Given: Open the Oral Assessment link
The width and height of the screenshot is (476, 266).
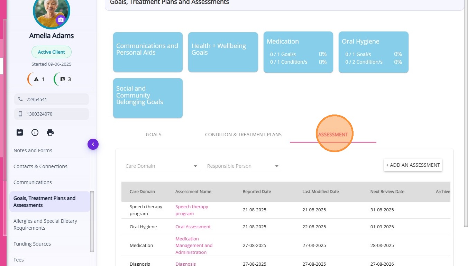Looking at the screenshot, I should click(x=193, y=227).
